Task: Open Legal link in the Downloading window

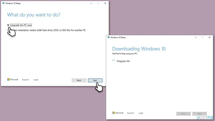Action: (141, 113)
